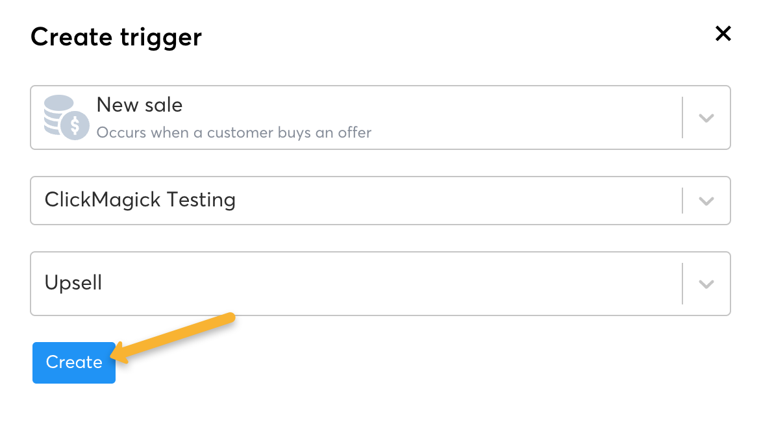
Task: Click the "Create trigger" dialog heading
Action: click(x=116, y=37)
